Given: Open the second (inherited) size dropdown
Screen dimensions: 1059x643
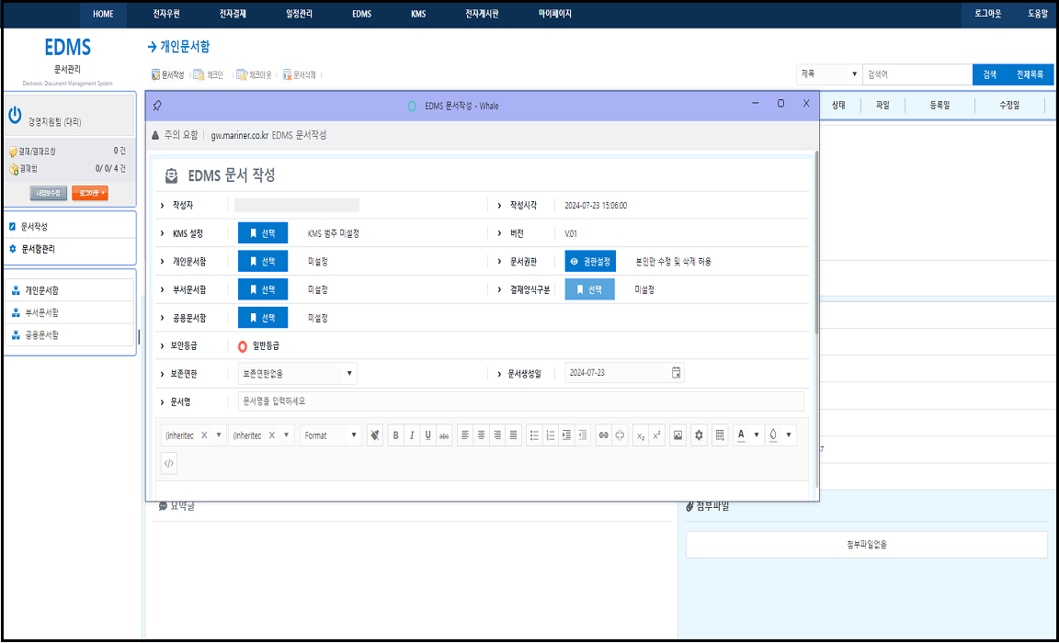Looking at the screenshot, I should 287,435.
